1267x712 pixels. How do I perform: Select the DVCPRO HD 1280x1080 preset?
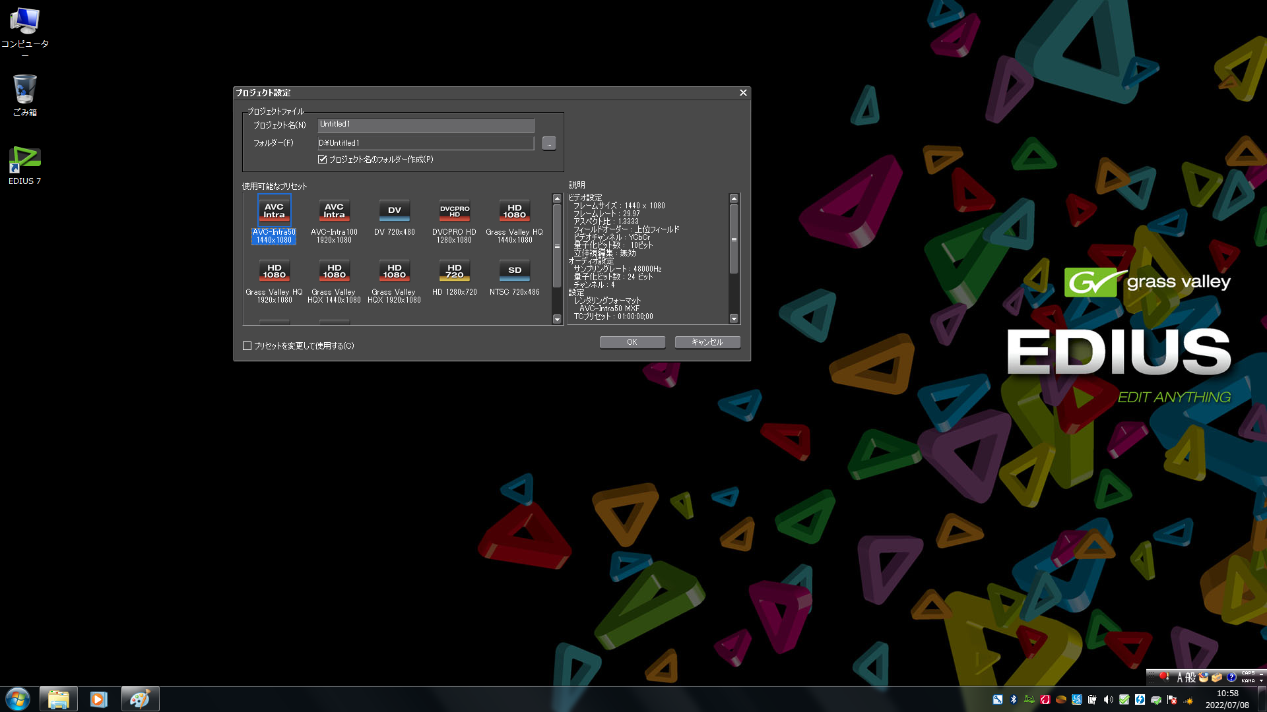(x=454, y=221)
